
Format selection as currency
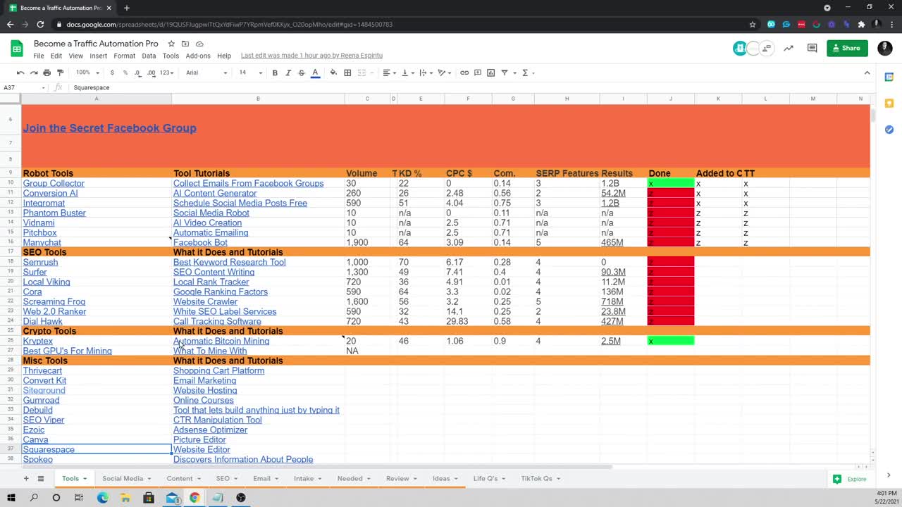coord(112,73)
